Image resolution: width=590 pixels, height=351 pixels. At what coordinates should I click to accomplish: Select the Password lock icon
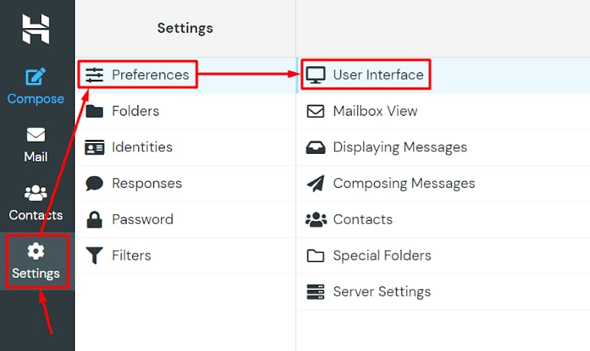pos(95,219)
